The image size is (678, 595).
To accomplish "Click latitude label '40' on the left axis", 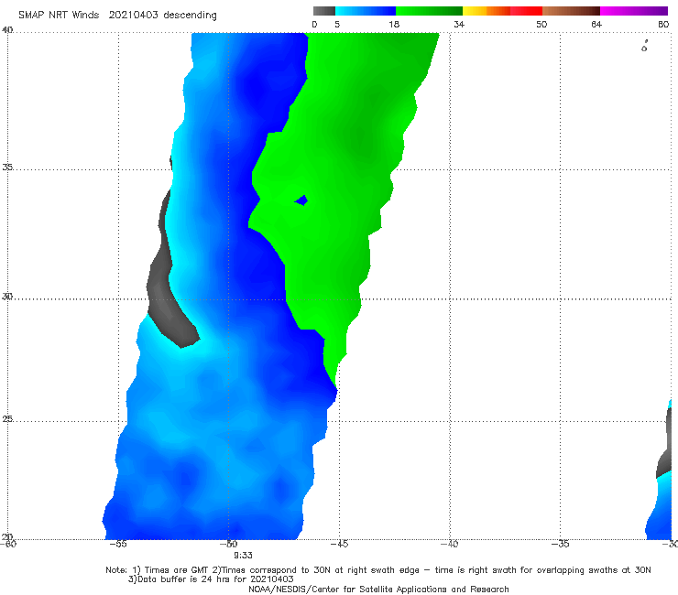I will coord(7,30).
